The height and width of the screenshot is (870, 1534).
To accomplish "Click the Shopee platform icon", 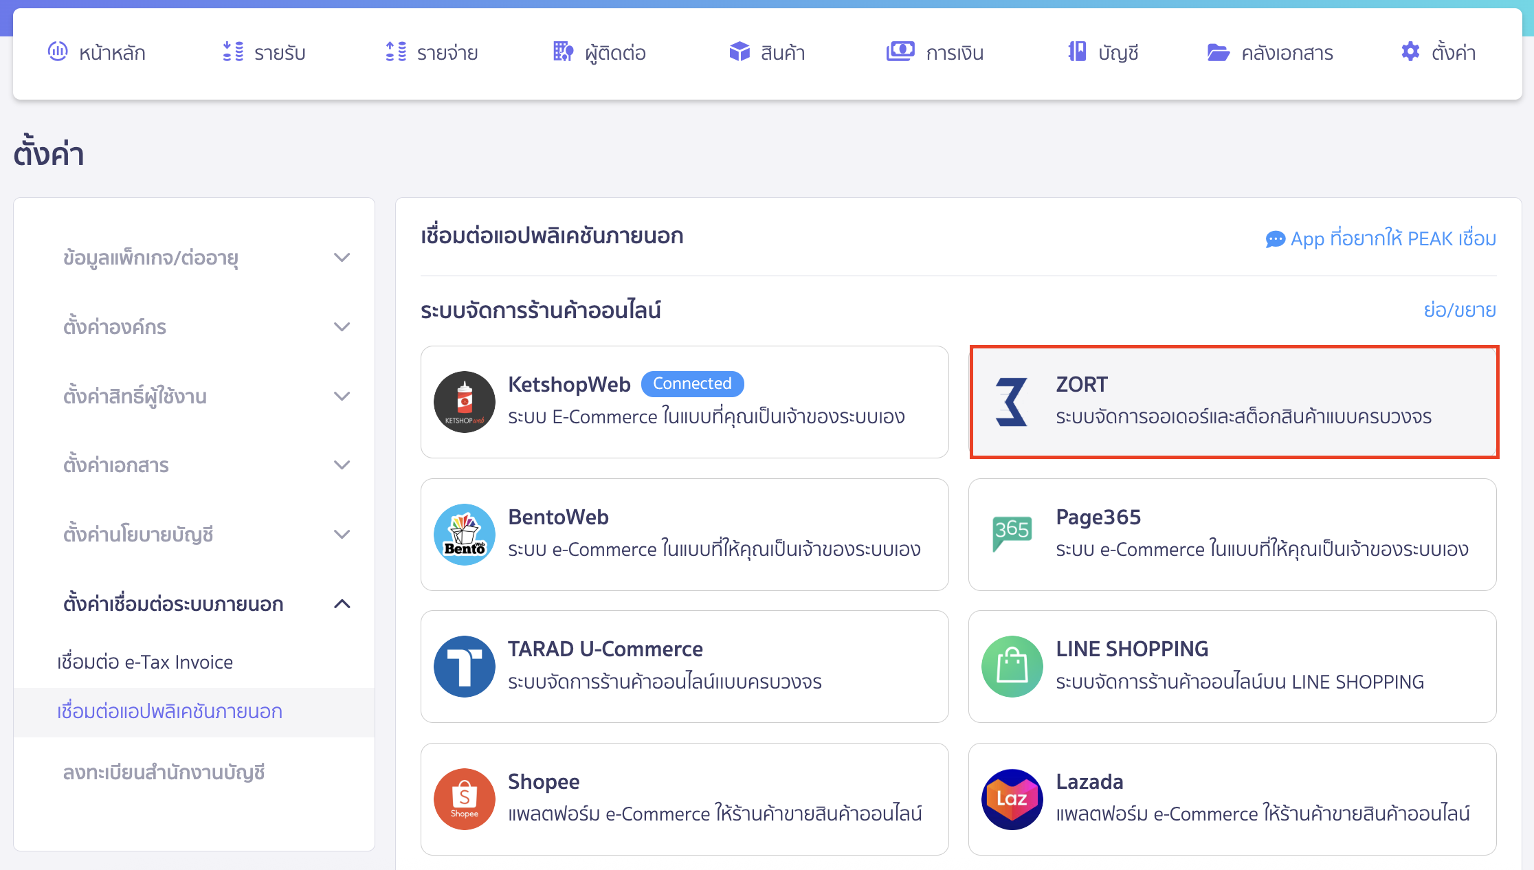I will point(464,799).
